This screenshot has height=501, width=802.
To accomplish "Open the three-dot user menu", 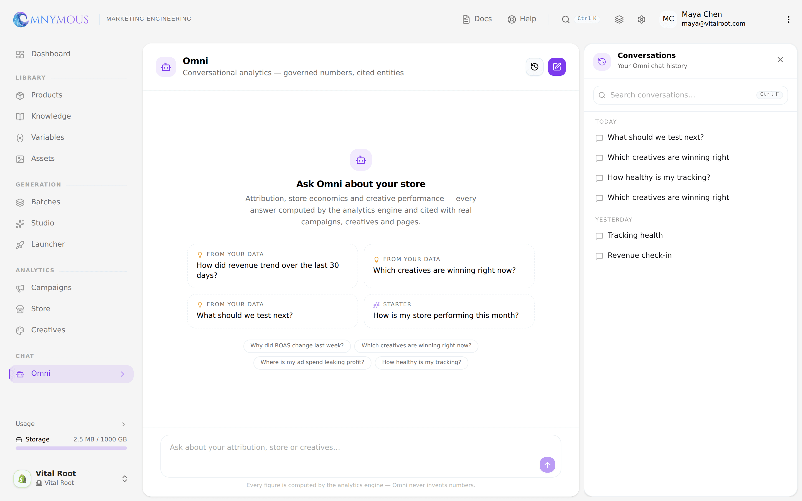I will click(788, 19).
